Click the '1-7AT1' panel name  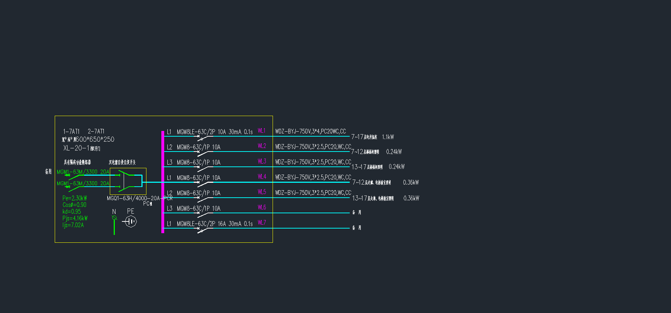point(71,131)
